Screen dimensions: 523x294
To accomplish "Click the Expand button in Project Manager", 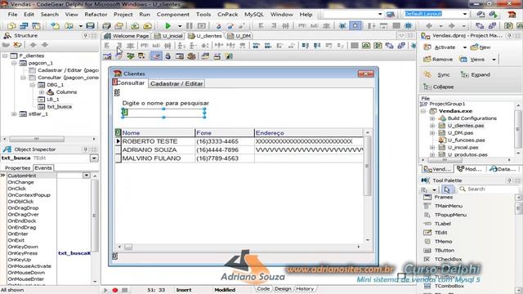I will (x=476, y=75).
